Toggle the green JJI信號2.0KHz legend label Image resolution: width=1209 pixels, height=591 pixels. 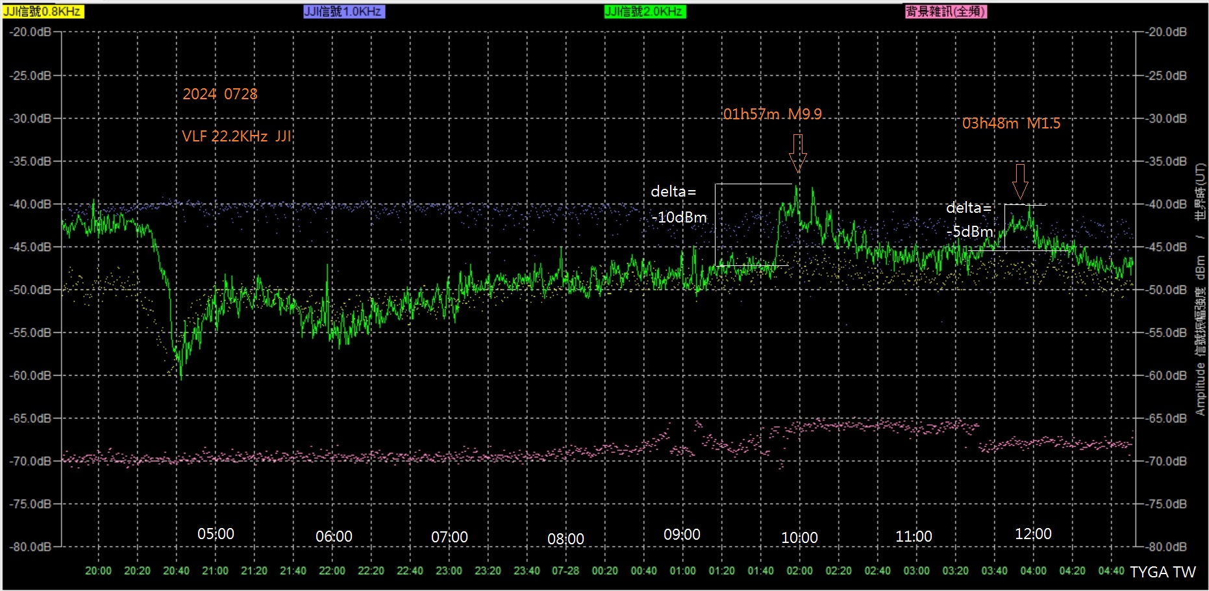644,12
